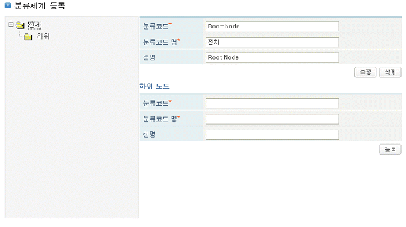This screenshot has width=406, height=227.
Task: Click the 분류코드 명 label in 하위 노드 section
Action: [x=162, y=119]
